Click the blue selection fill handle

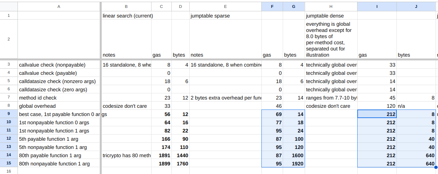coord(436,167)
